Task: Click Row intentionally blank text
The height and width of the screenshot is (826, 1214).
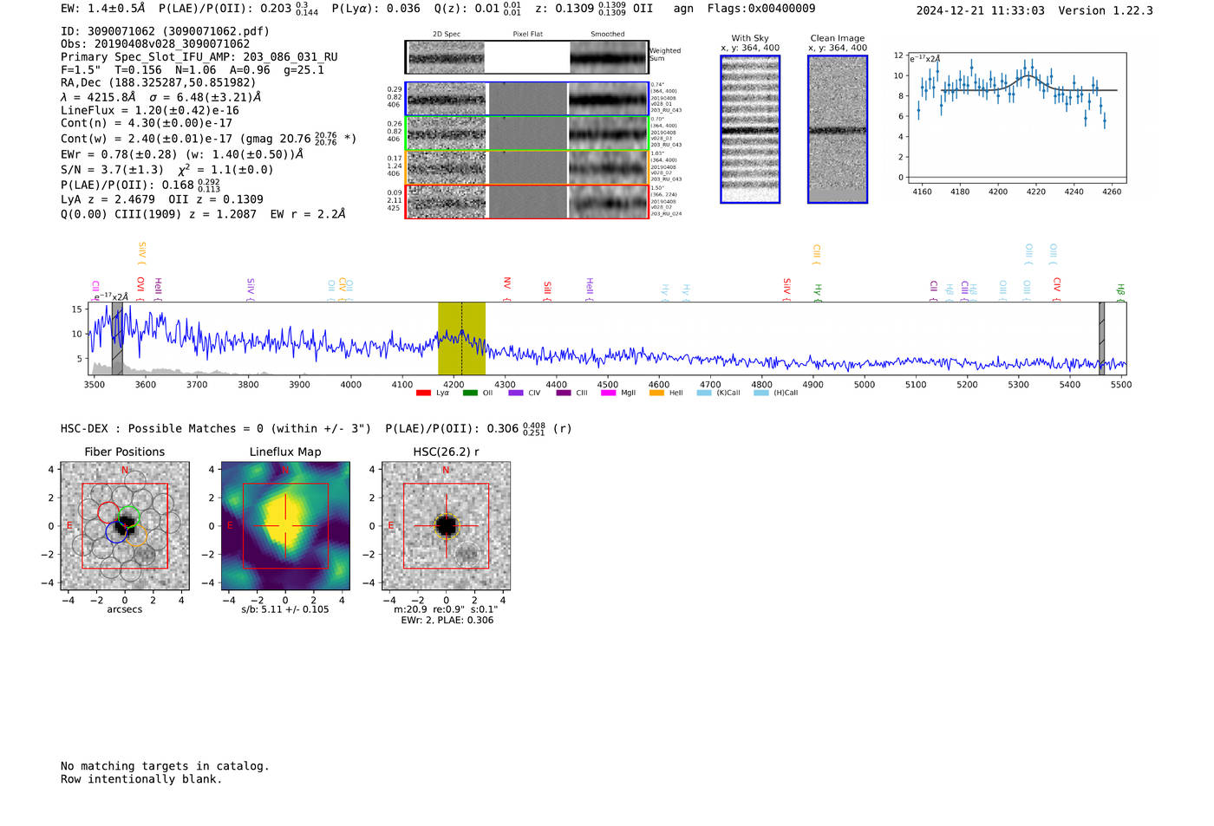Action: point(141,779)
